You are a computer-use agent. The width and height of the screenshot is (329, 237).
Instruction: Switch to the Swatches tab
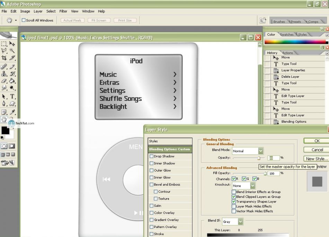[x=287, y=35]
